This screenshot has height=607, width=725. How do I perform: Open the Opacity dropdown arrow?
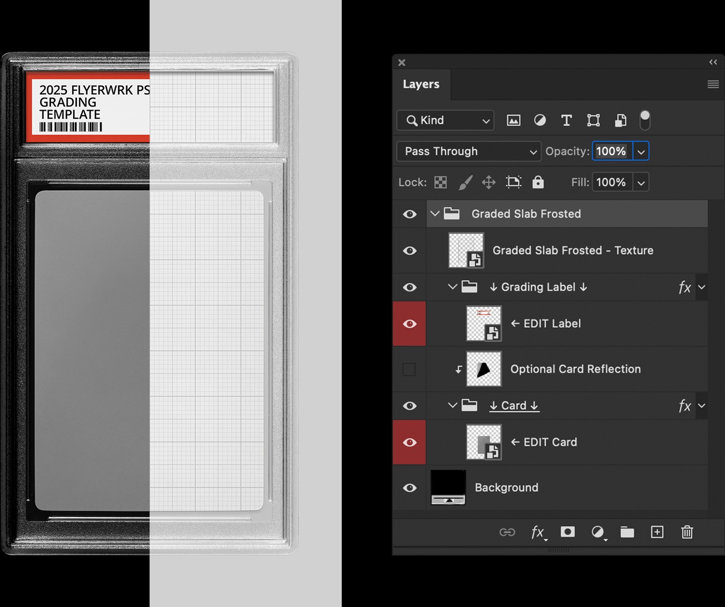coord(641,151)
